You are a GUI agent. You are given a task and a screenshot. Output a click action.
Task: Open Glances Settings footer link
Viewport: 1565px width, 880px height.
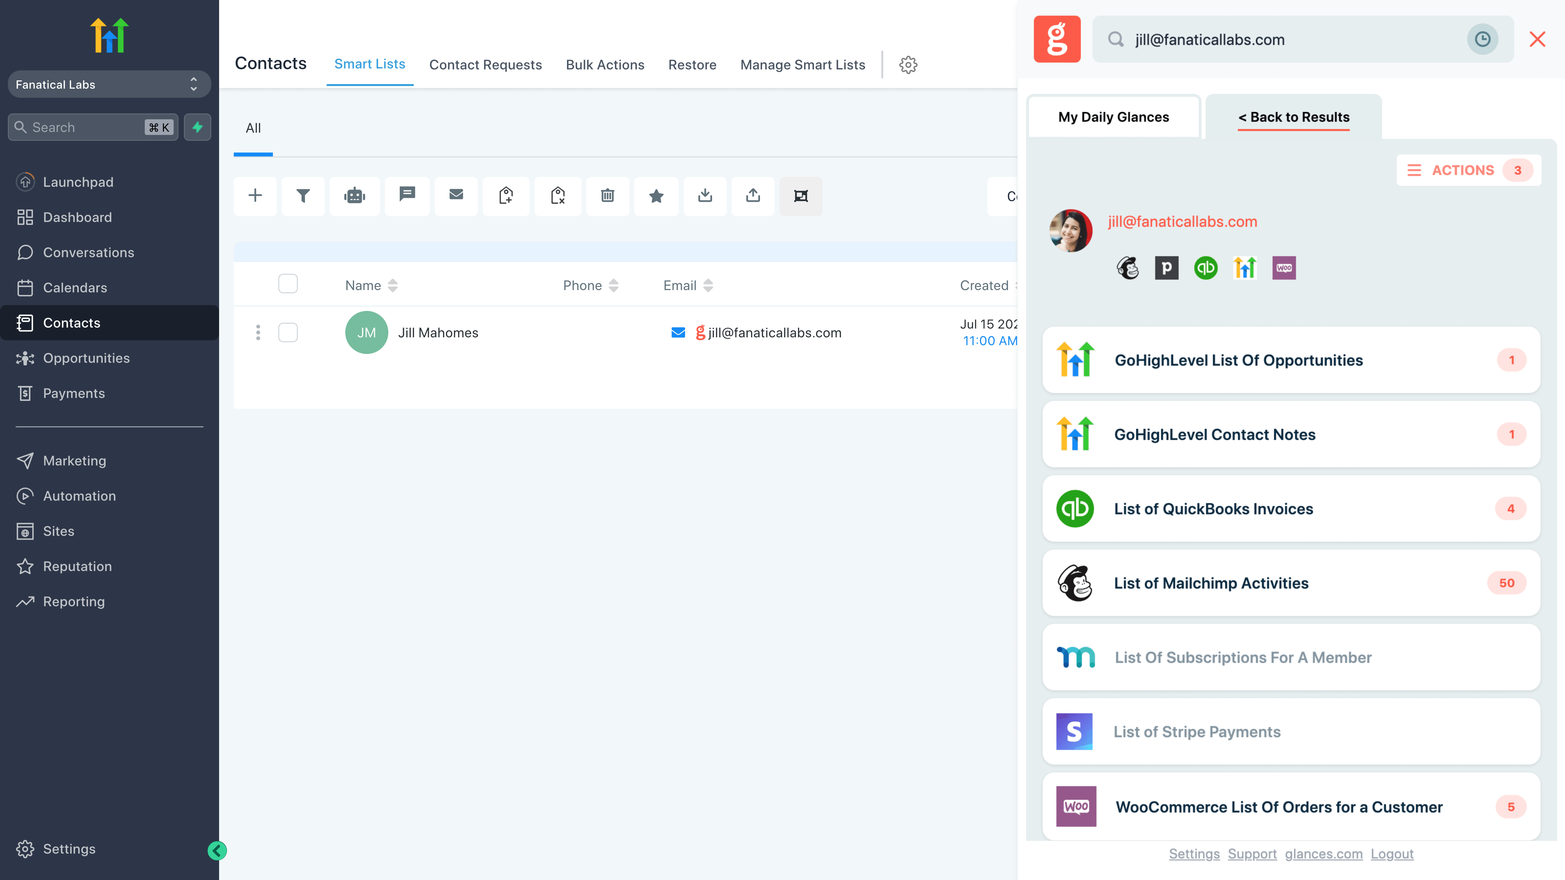pyautogui.click(x=1194, y=854)
